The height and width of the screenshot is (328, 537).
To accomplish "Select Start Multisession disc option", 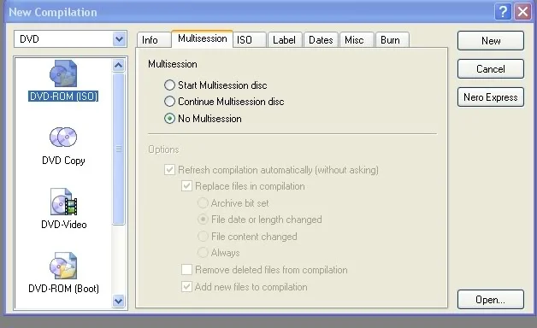I will (x=169, y=85).
